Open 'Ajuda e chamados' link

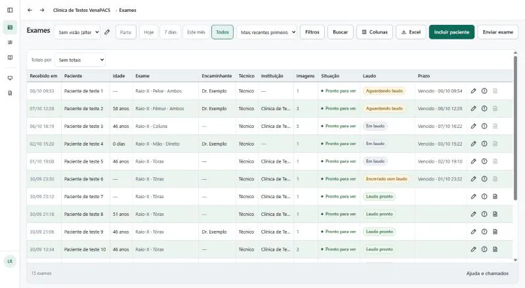click(x=488, y=274)
